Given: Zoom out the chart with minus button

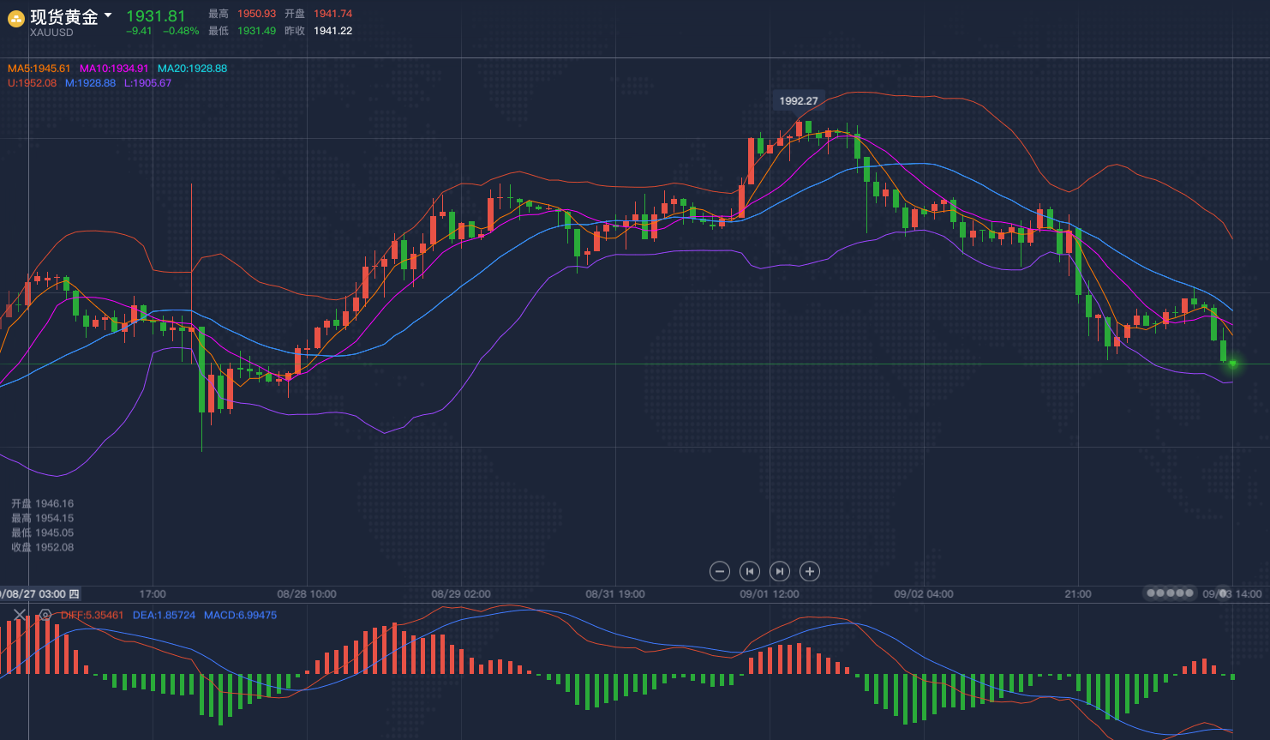Looking at the screenshot, I should [x=720, y=571].
